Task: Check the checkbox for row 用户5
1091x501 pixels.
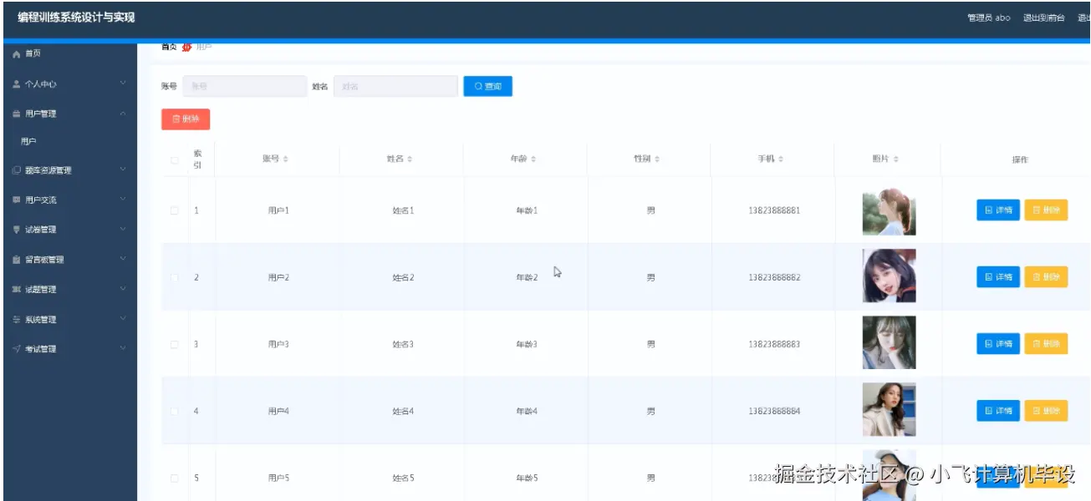Action: (x=175, y=478)
